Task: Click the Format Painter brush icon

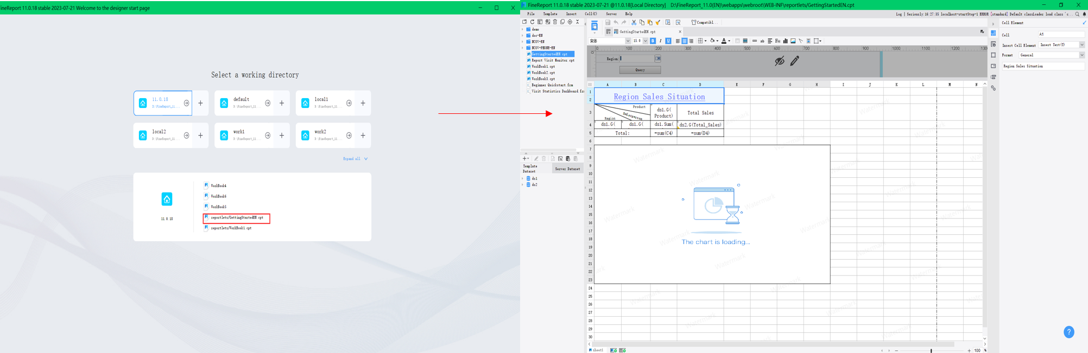Action: [x=658, y=22]
